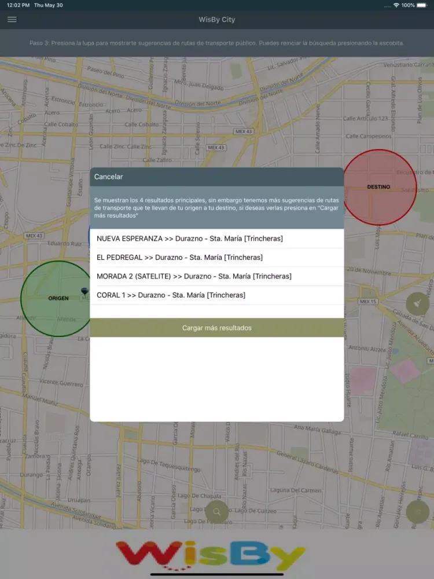Tap the 12:02 PM clock
Image resolution: width=434 pixels, height=579 pixels.
pos(18,5)
